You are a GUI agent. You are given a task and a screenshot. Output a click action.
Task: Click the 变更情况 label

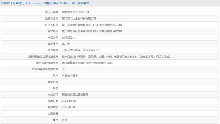[x=53, y=114]
